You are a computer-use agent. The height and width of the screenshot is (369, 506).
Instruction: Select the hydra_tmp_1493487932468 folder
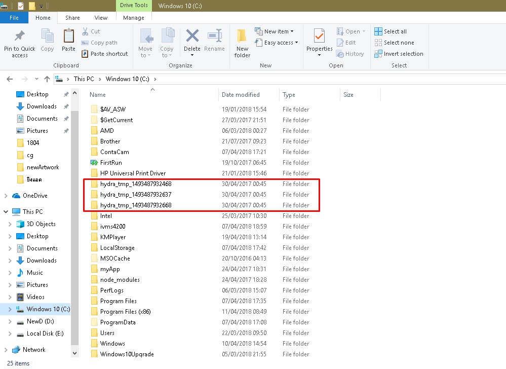click(136, 184)
